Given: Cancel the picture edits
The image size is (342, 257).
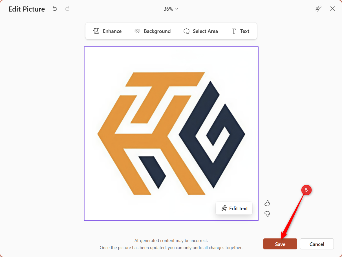Looking at the screenshot, I should pyautogui.click(x=317, y=244).
